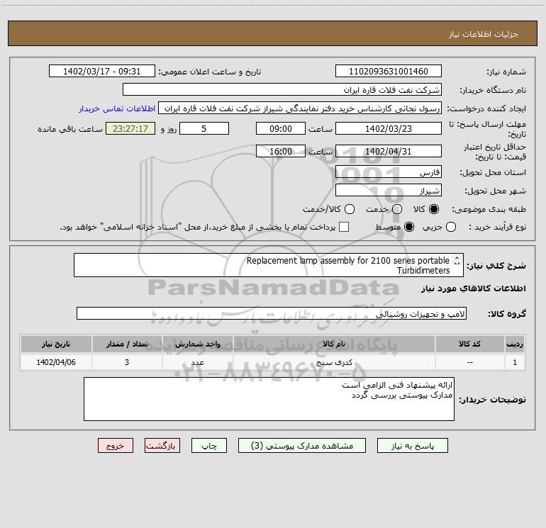
Task: Click the remaining time field 23:27:17
Action: [130, 128]
